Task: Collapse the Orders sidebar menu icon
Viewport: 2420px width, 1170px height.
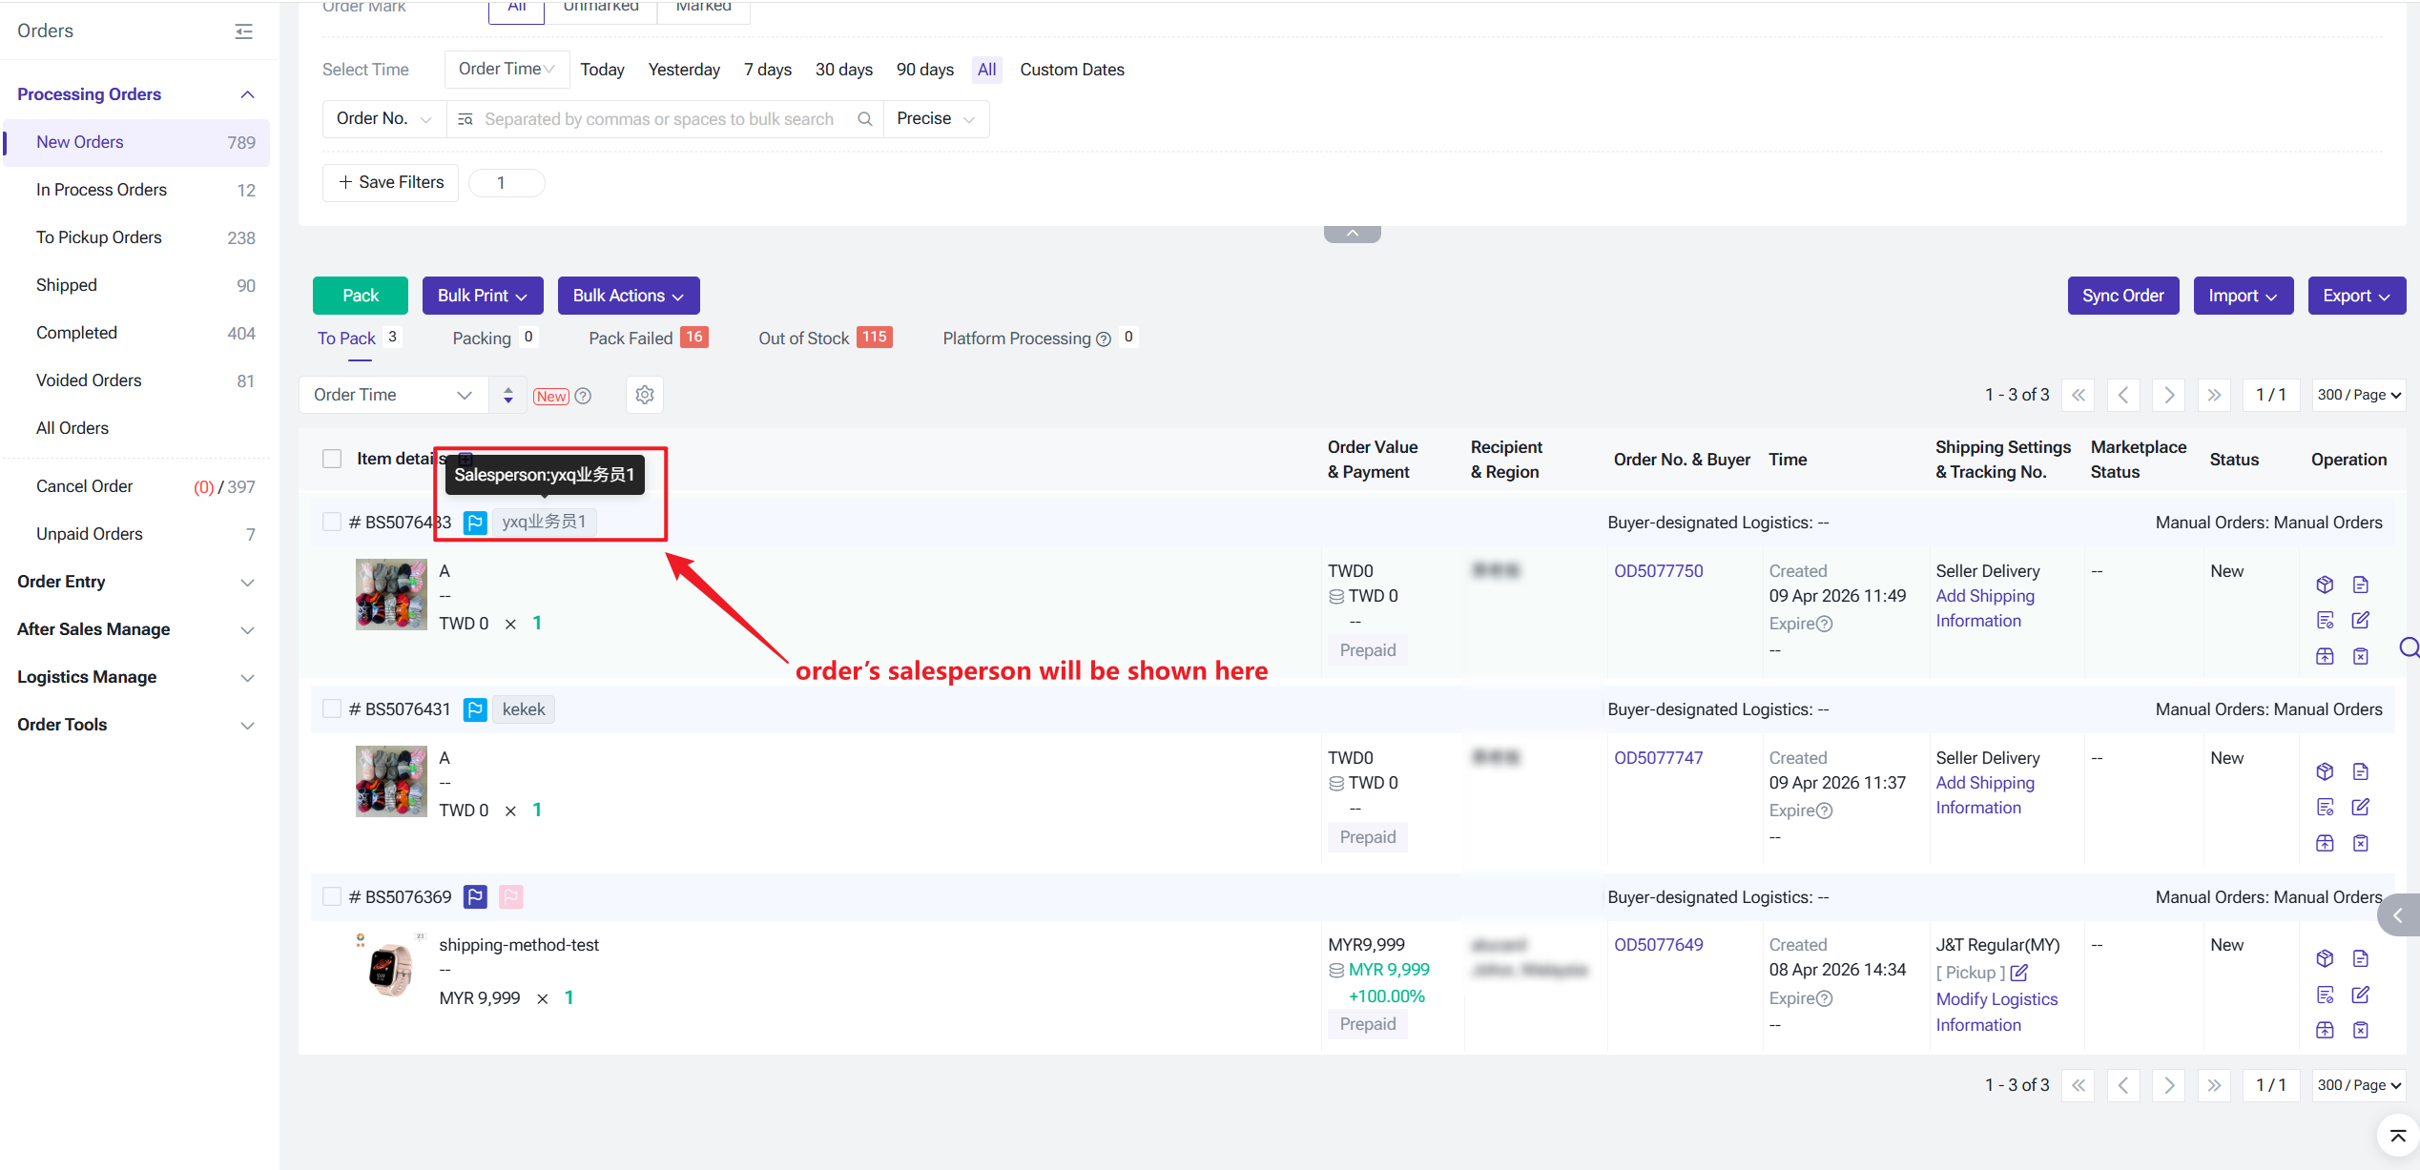Action: 244,31
